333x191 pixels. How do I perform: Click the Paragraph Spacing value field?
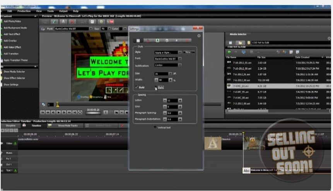pos(172,113)
